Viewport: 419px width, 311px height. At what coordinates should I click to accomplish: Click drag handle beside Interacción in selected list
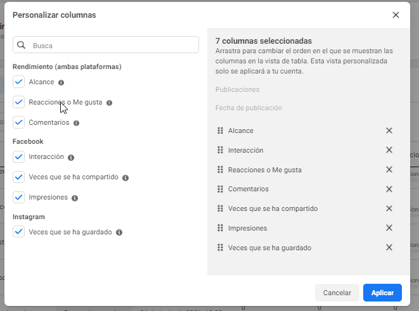point(220,150)
